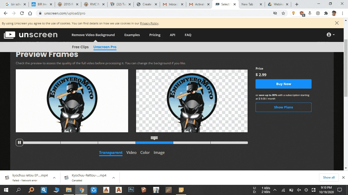Open the red extension with badge 5

point(302,13)
